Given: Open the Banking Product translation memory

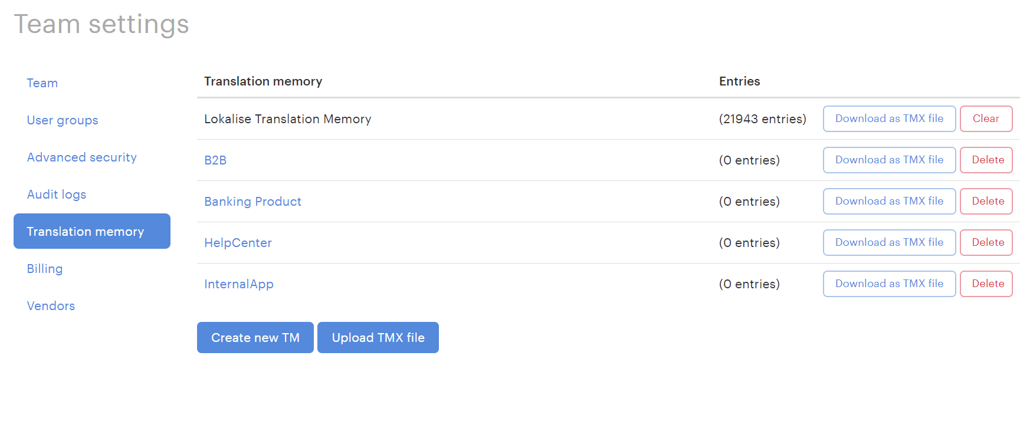Looking at the screenshot, I should pos(252,202).
